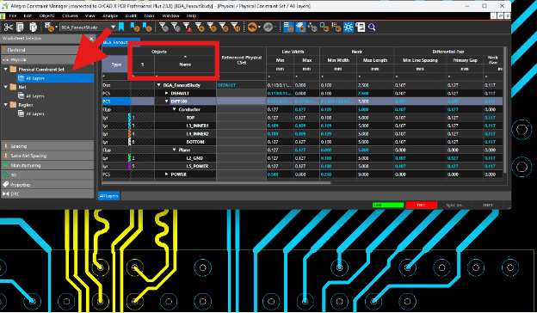This screenshot has width=537, height=313.
Task: Click the grey Redo arrow icon
Action: pos(268,27)
